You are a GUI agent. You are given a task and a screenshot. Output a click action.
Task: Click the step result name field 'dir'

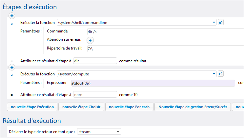95,61
